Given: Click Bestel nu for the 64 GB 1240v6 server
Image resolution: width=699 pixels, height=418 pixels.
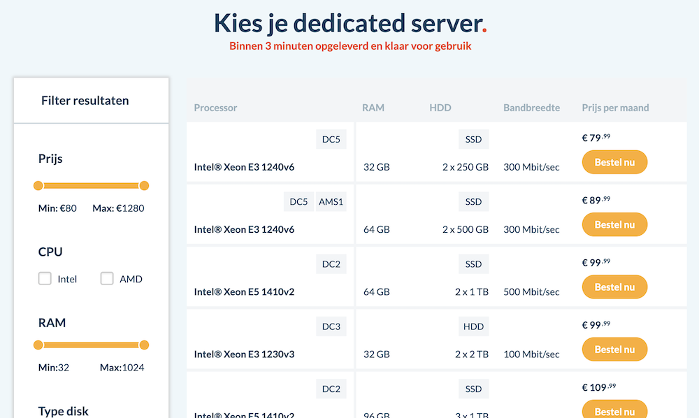Looking at the screenshot, I should click(614, 224).
